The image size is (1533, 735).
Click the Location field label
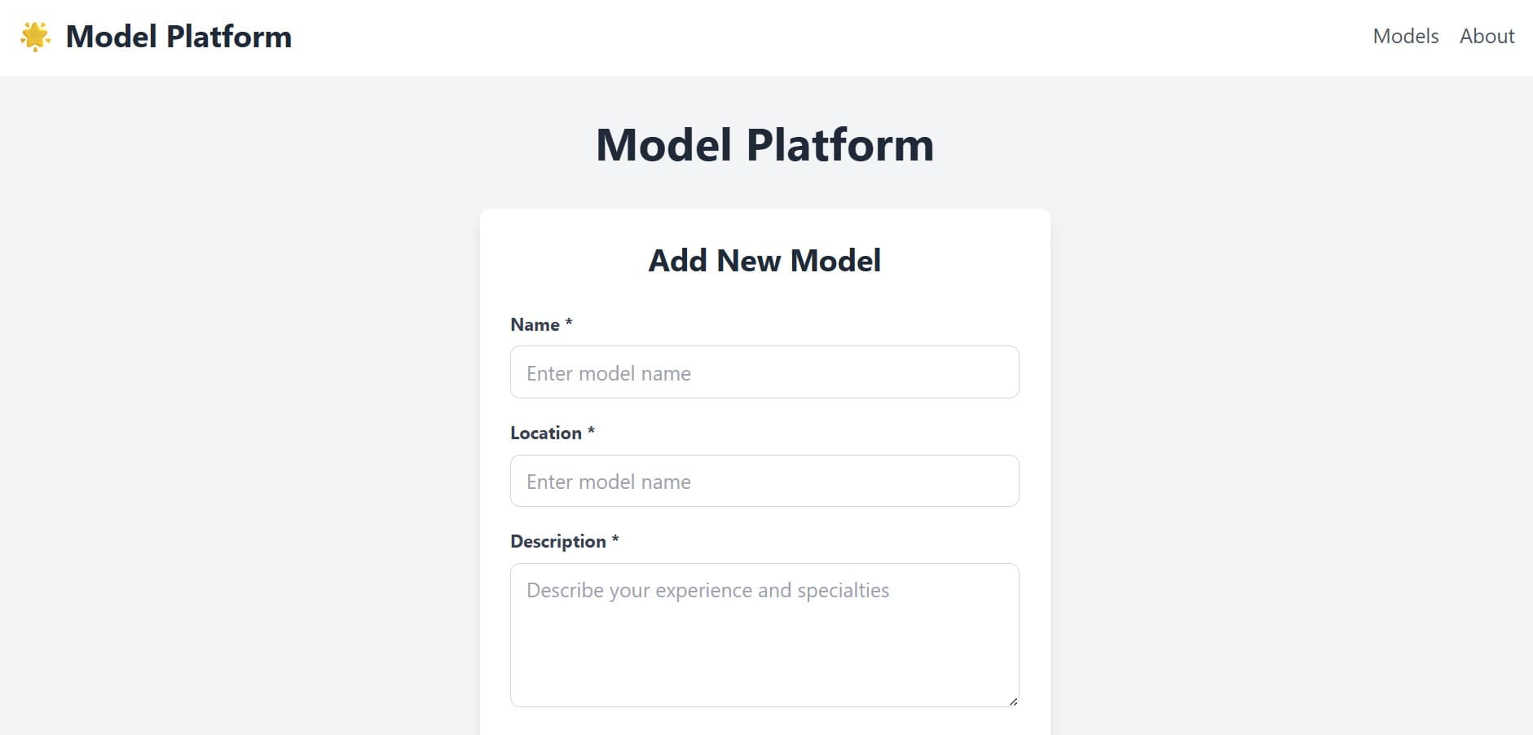545,433
